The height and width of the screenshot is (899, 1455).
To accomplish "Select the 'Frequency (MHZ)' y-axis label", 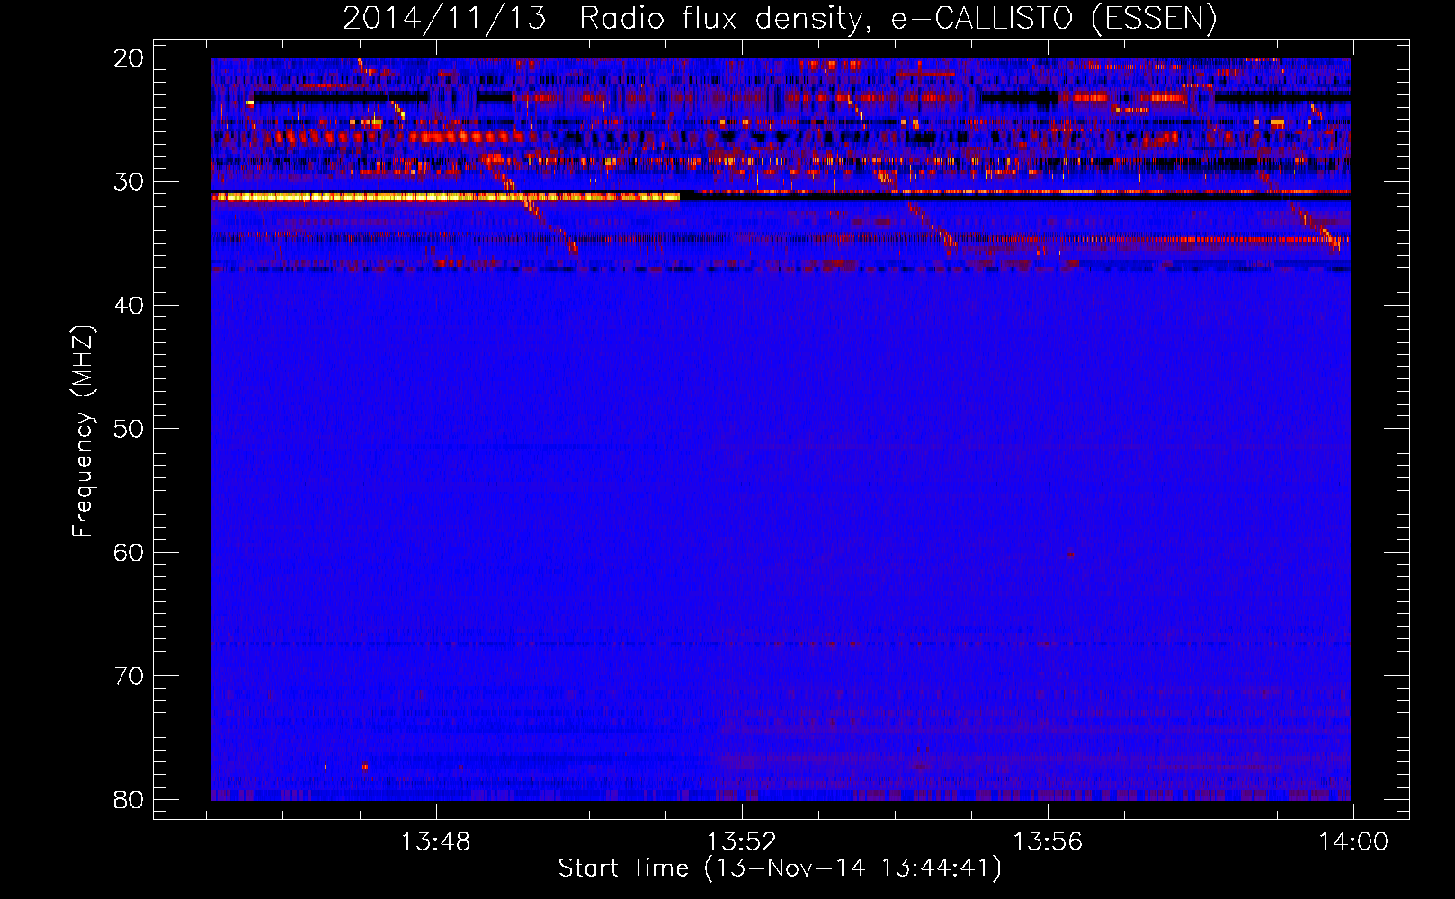I will tap(82, 431).
